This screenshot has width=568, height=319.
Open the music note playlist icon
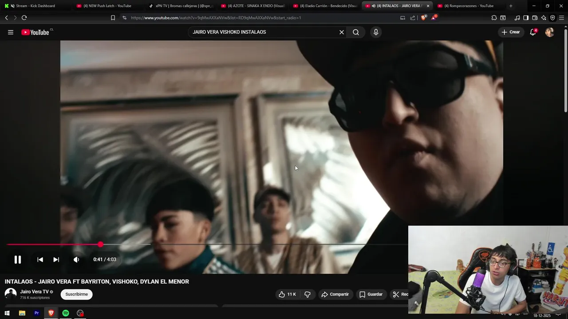point(517,18)
